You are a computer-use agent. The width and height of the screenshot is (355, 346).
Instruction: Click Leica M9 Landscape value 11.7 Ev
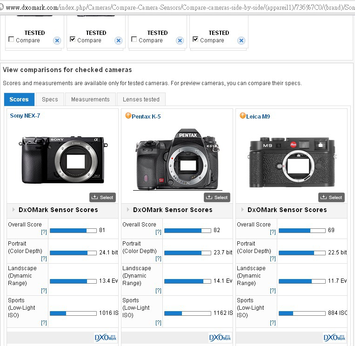click(x=337, y=281)
